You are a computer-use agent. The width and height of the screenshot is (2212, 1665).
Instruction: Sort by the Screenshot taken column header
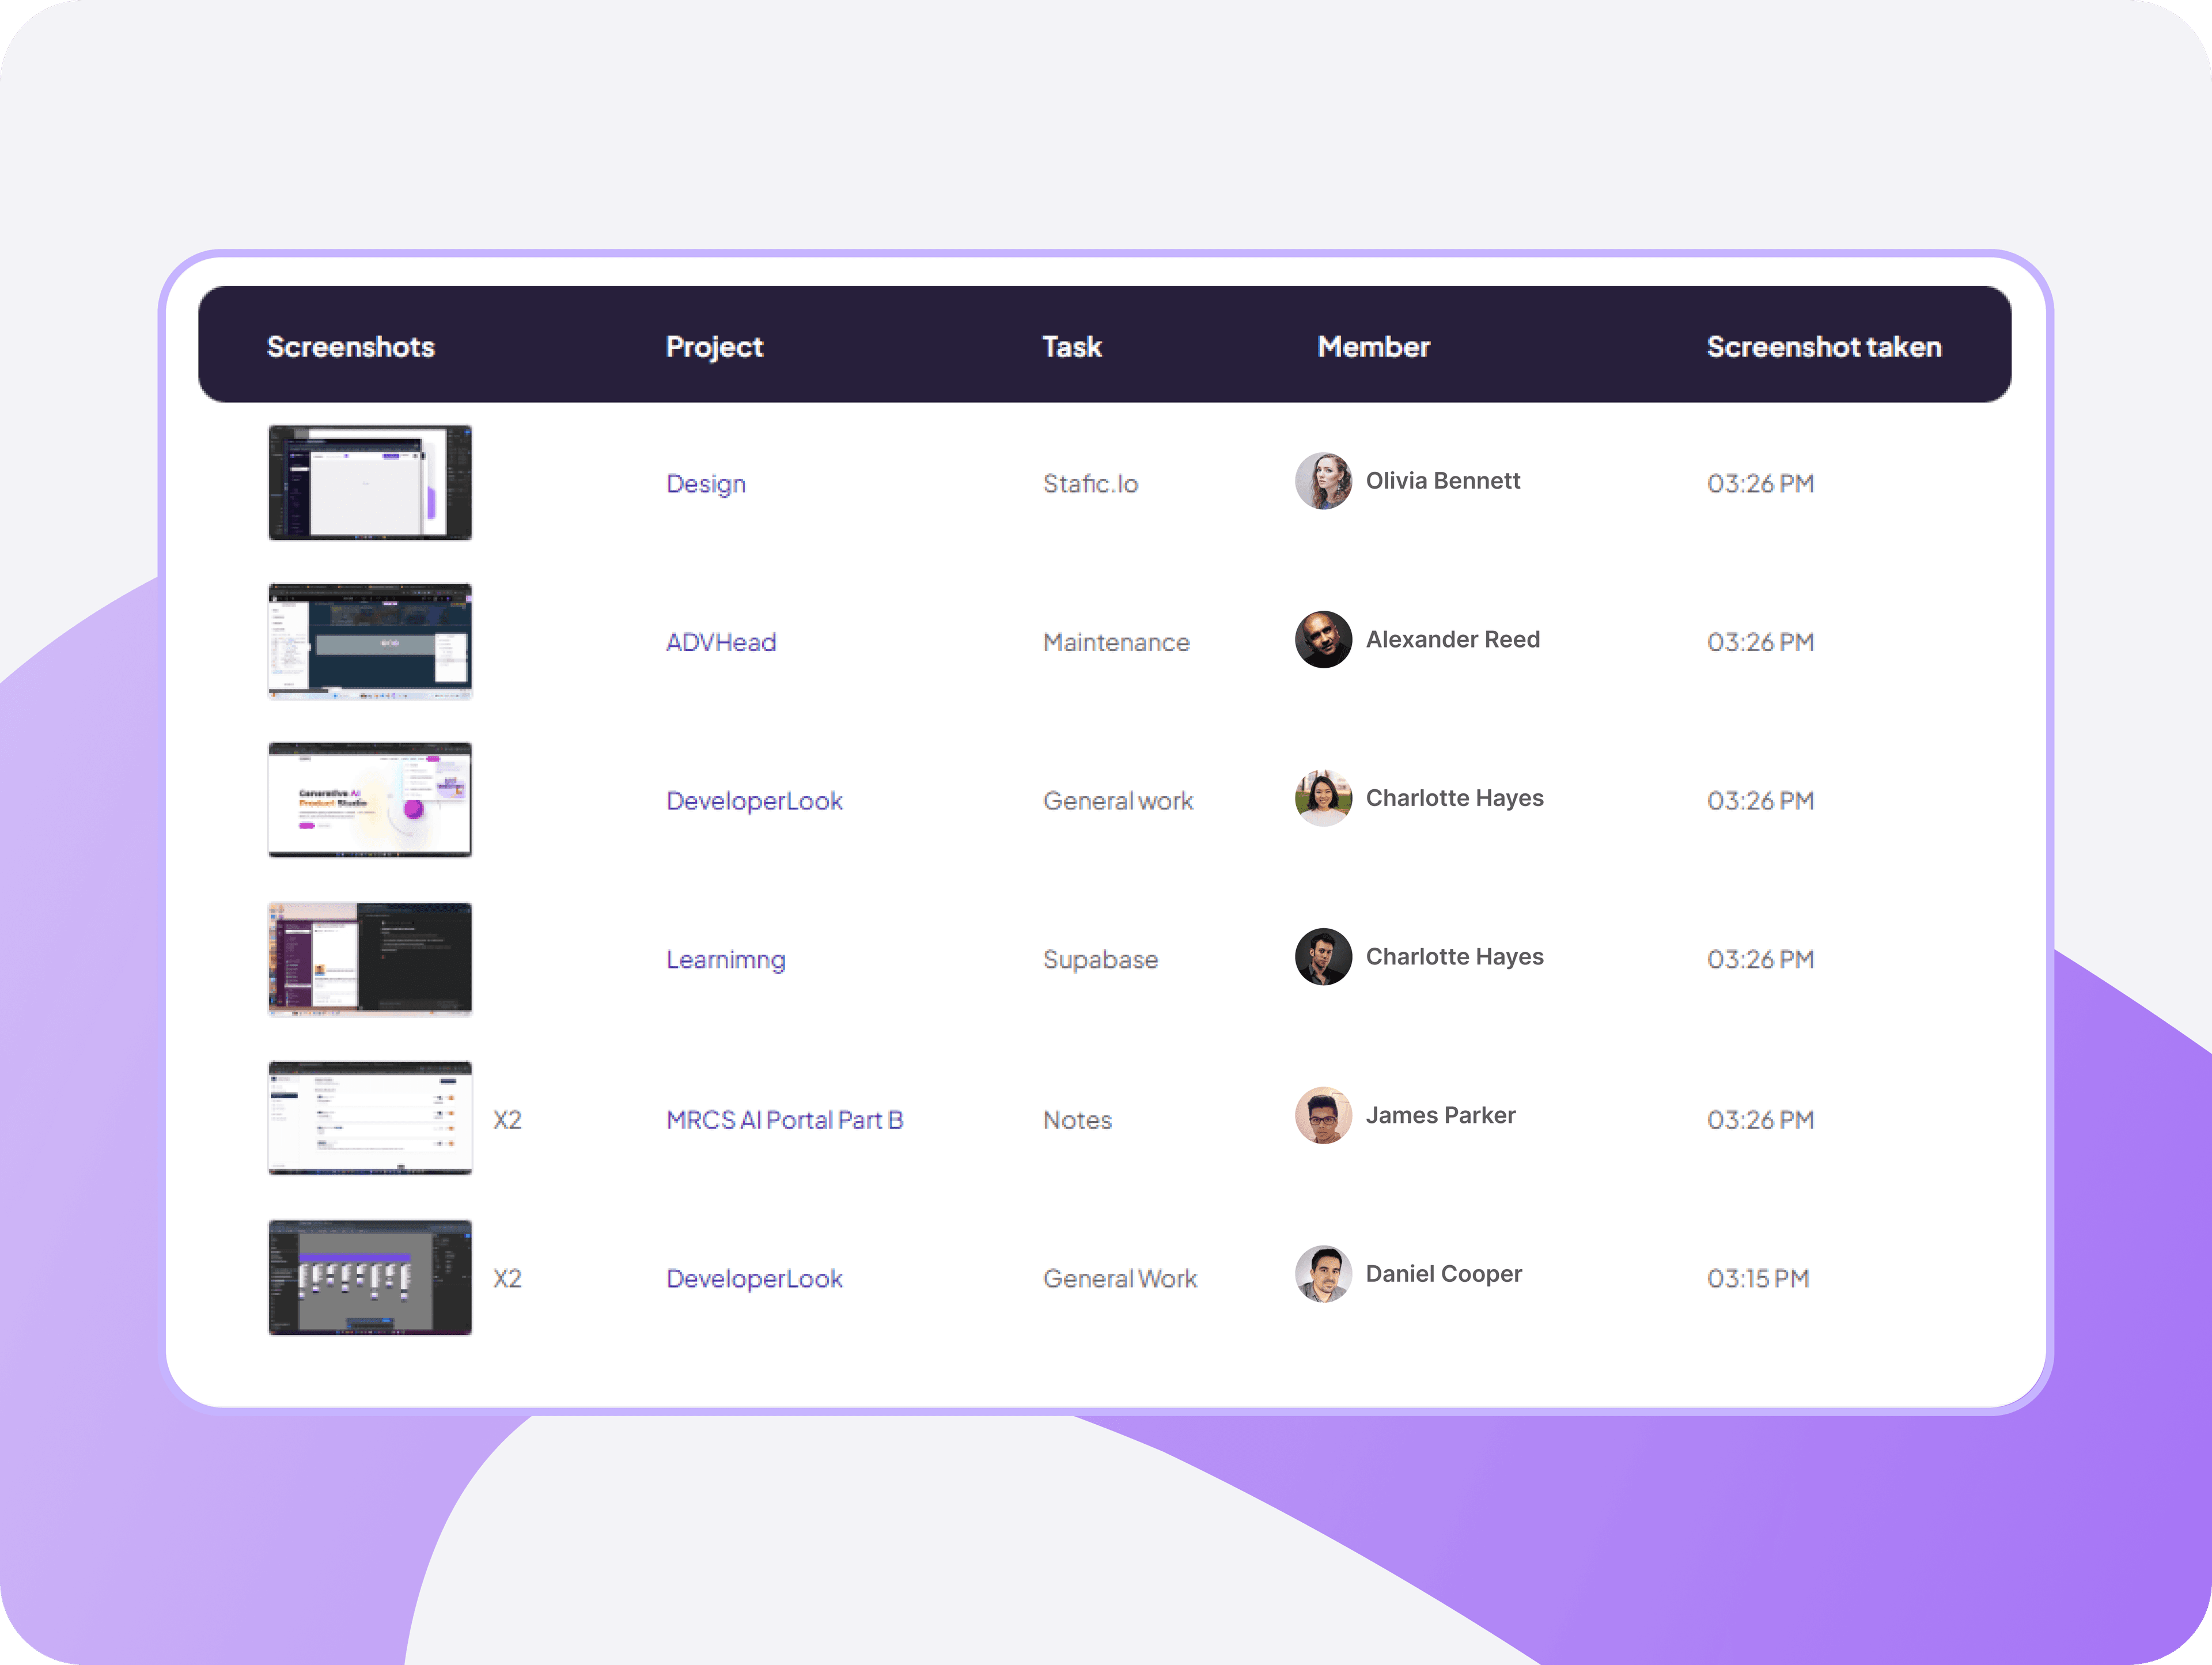[1823, 346]
